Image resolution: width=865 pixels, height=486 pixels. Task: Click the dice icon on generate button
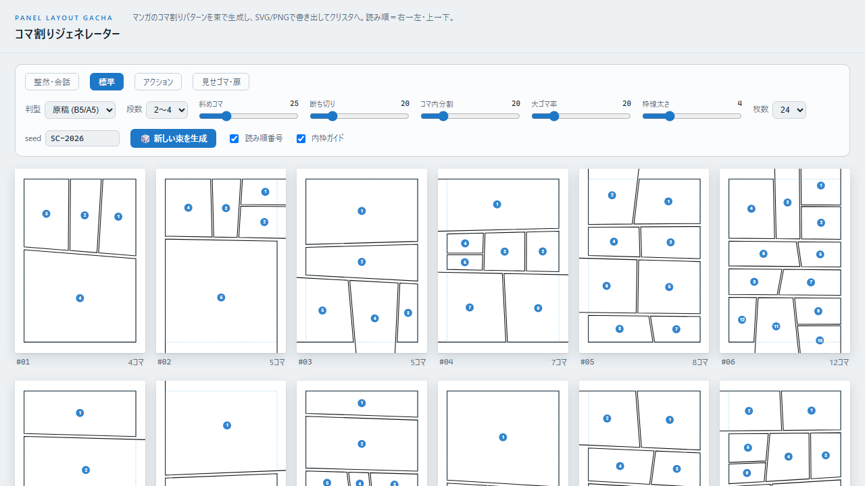(145, 138)
